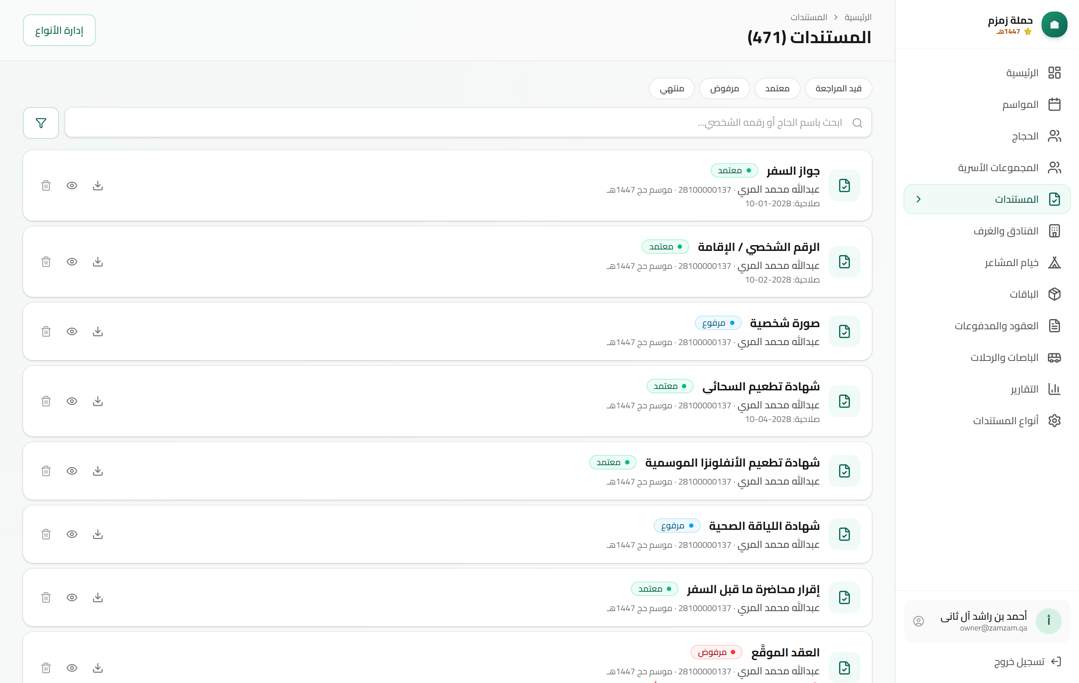Download إقرار محاضرة ما قبل السفر document
Screen dimensions: 1079x683
pyautogui.click(x=98, y=597)
